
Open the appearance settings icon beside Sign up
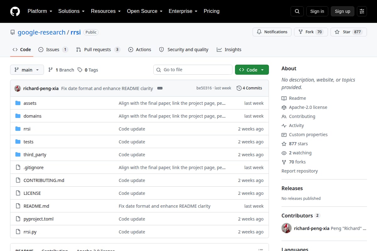(x=362, y=11)
